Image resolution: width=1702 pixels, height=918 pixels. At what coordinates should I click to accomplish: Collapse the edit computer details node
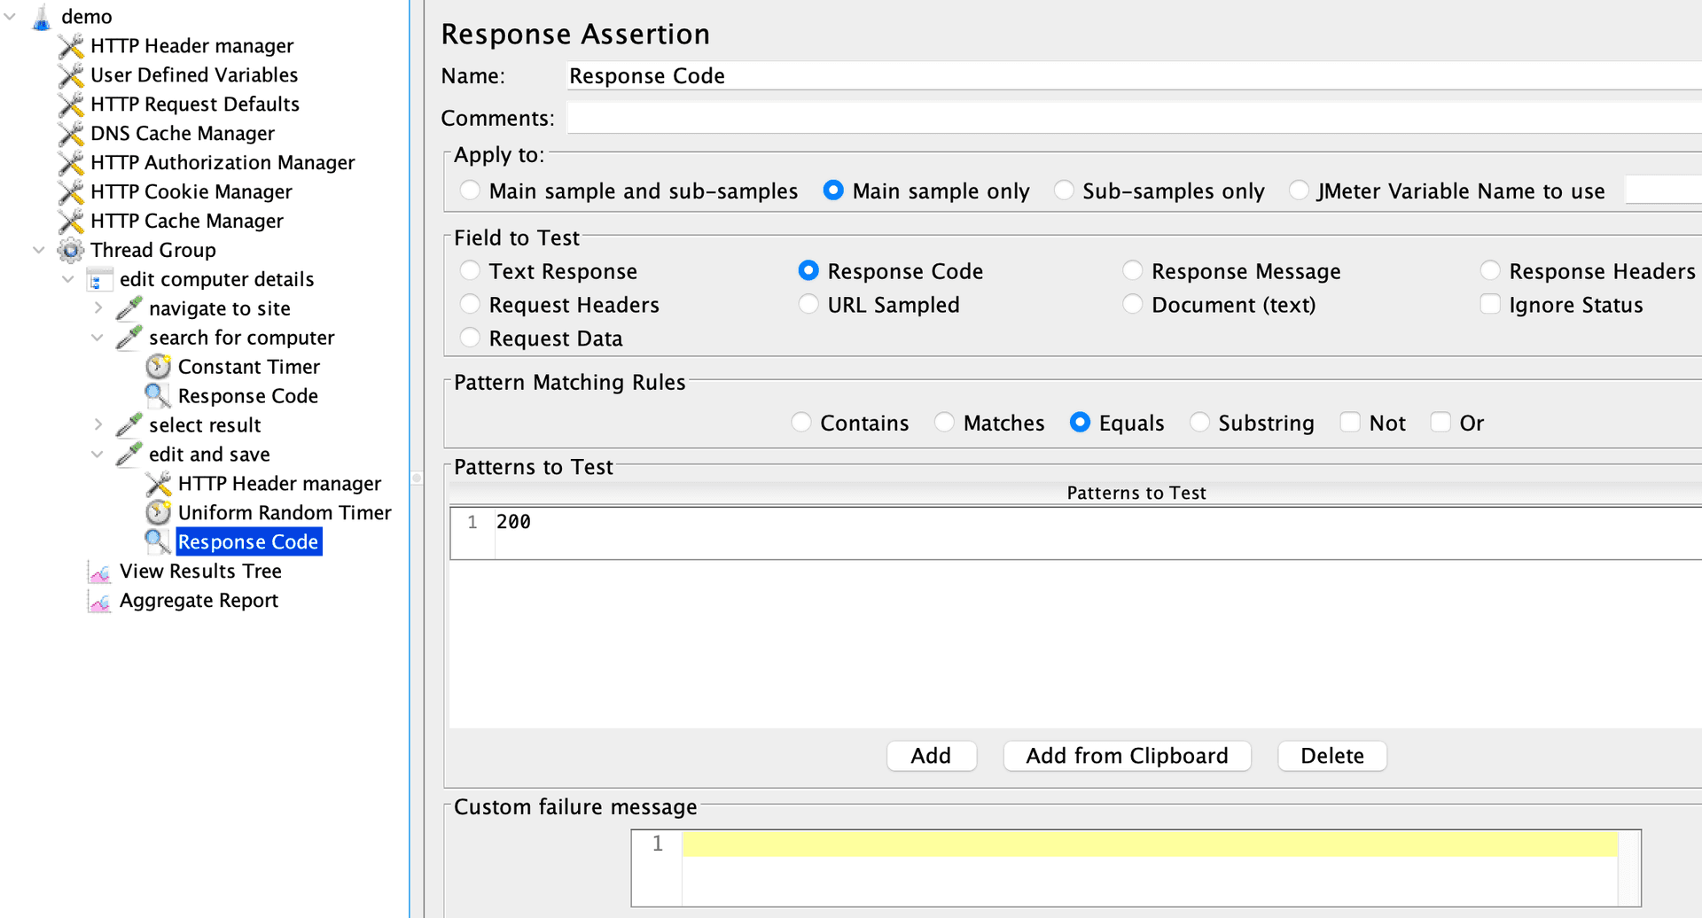point(68,279)
